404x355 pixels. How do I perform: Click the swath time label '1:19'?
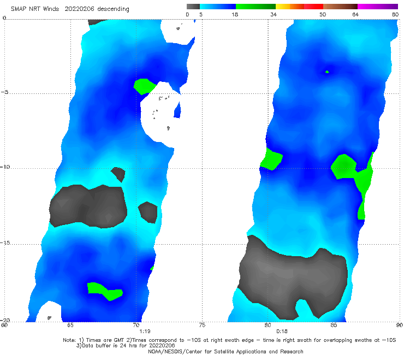tap(145, 332)
